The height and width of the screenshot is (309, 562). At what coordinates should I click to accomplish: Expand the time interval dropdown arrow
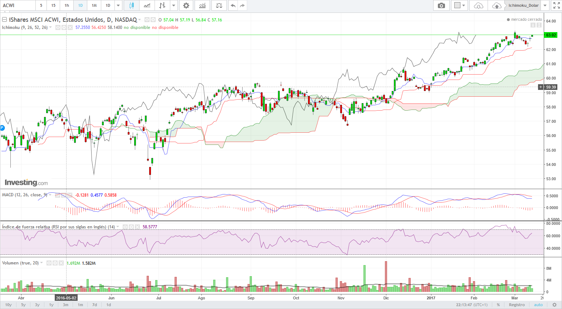point(118,5)
